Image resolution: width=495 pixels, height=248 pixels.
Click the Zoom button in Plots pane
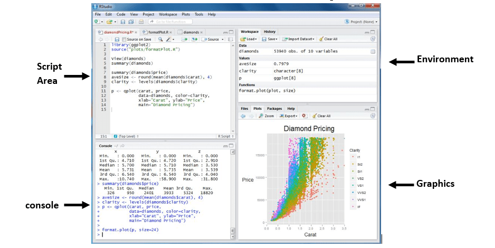pos(266,116)
